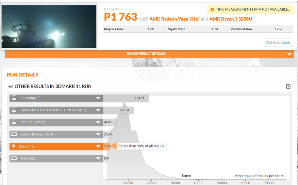Click the 2526 score value

tap(107, 134)
